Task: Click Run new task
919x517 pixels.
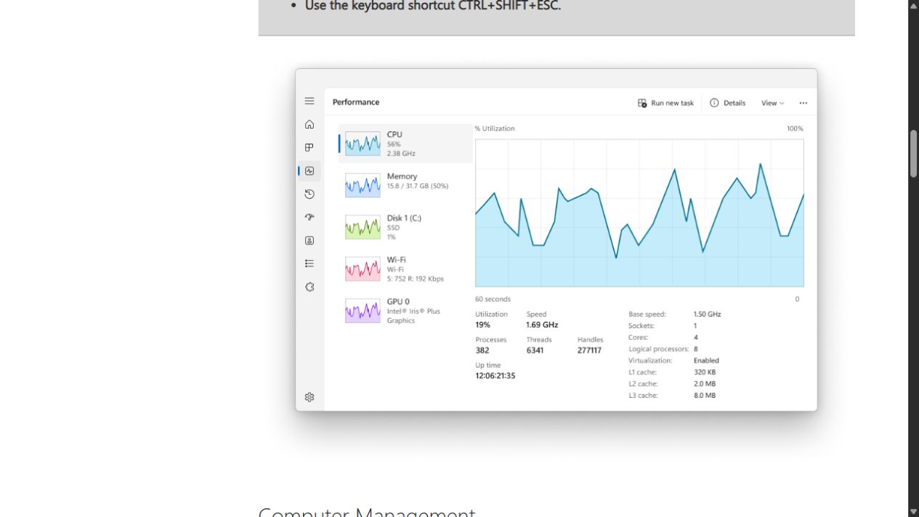Action: point(665,103)
